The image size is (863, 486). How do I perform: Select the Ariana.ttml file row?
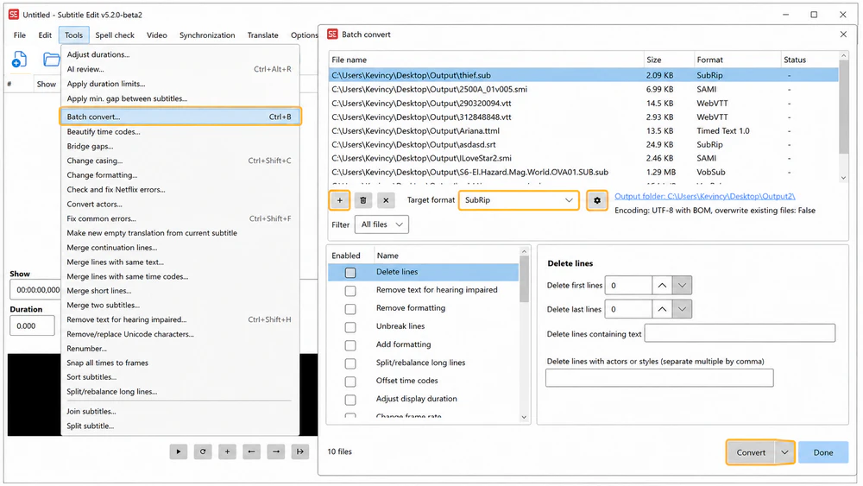(583, 131)
